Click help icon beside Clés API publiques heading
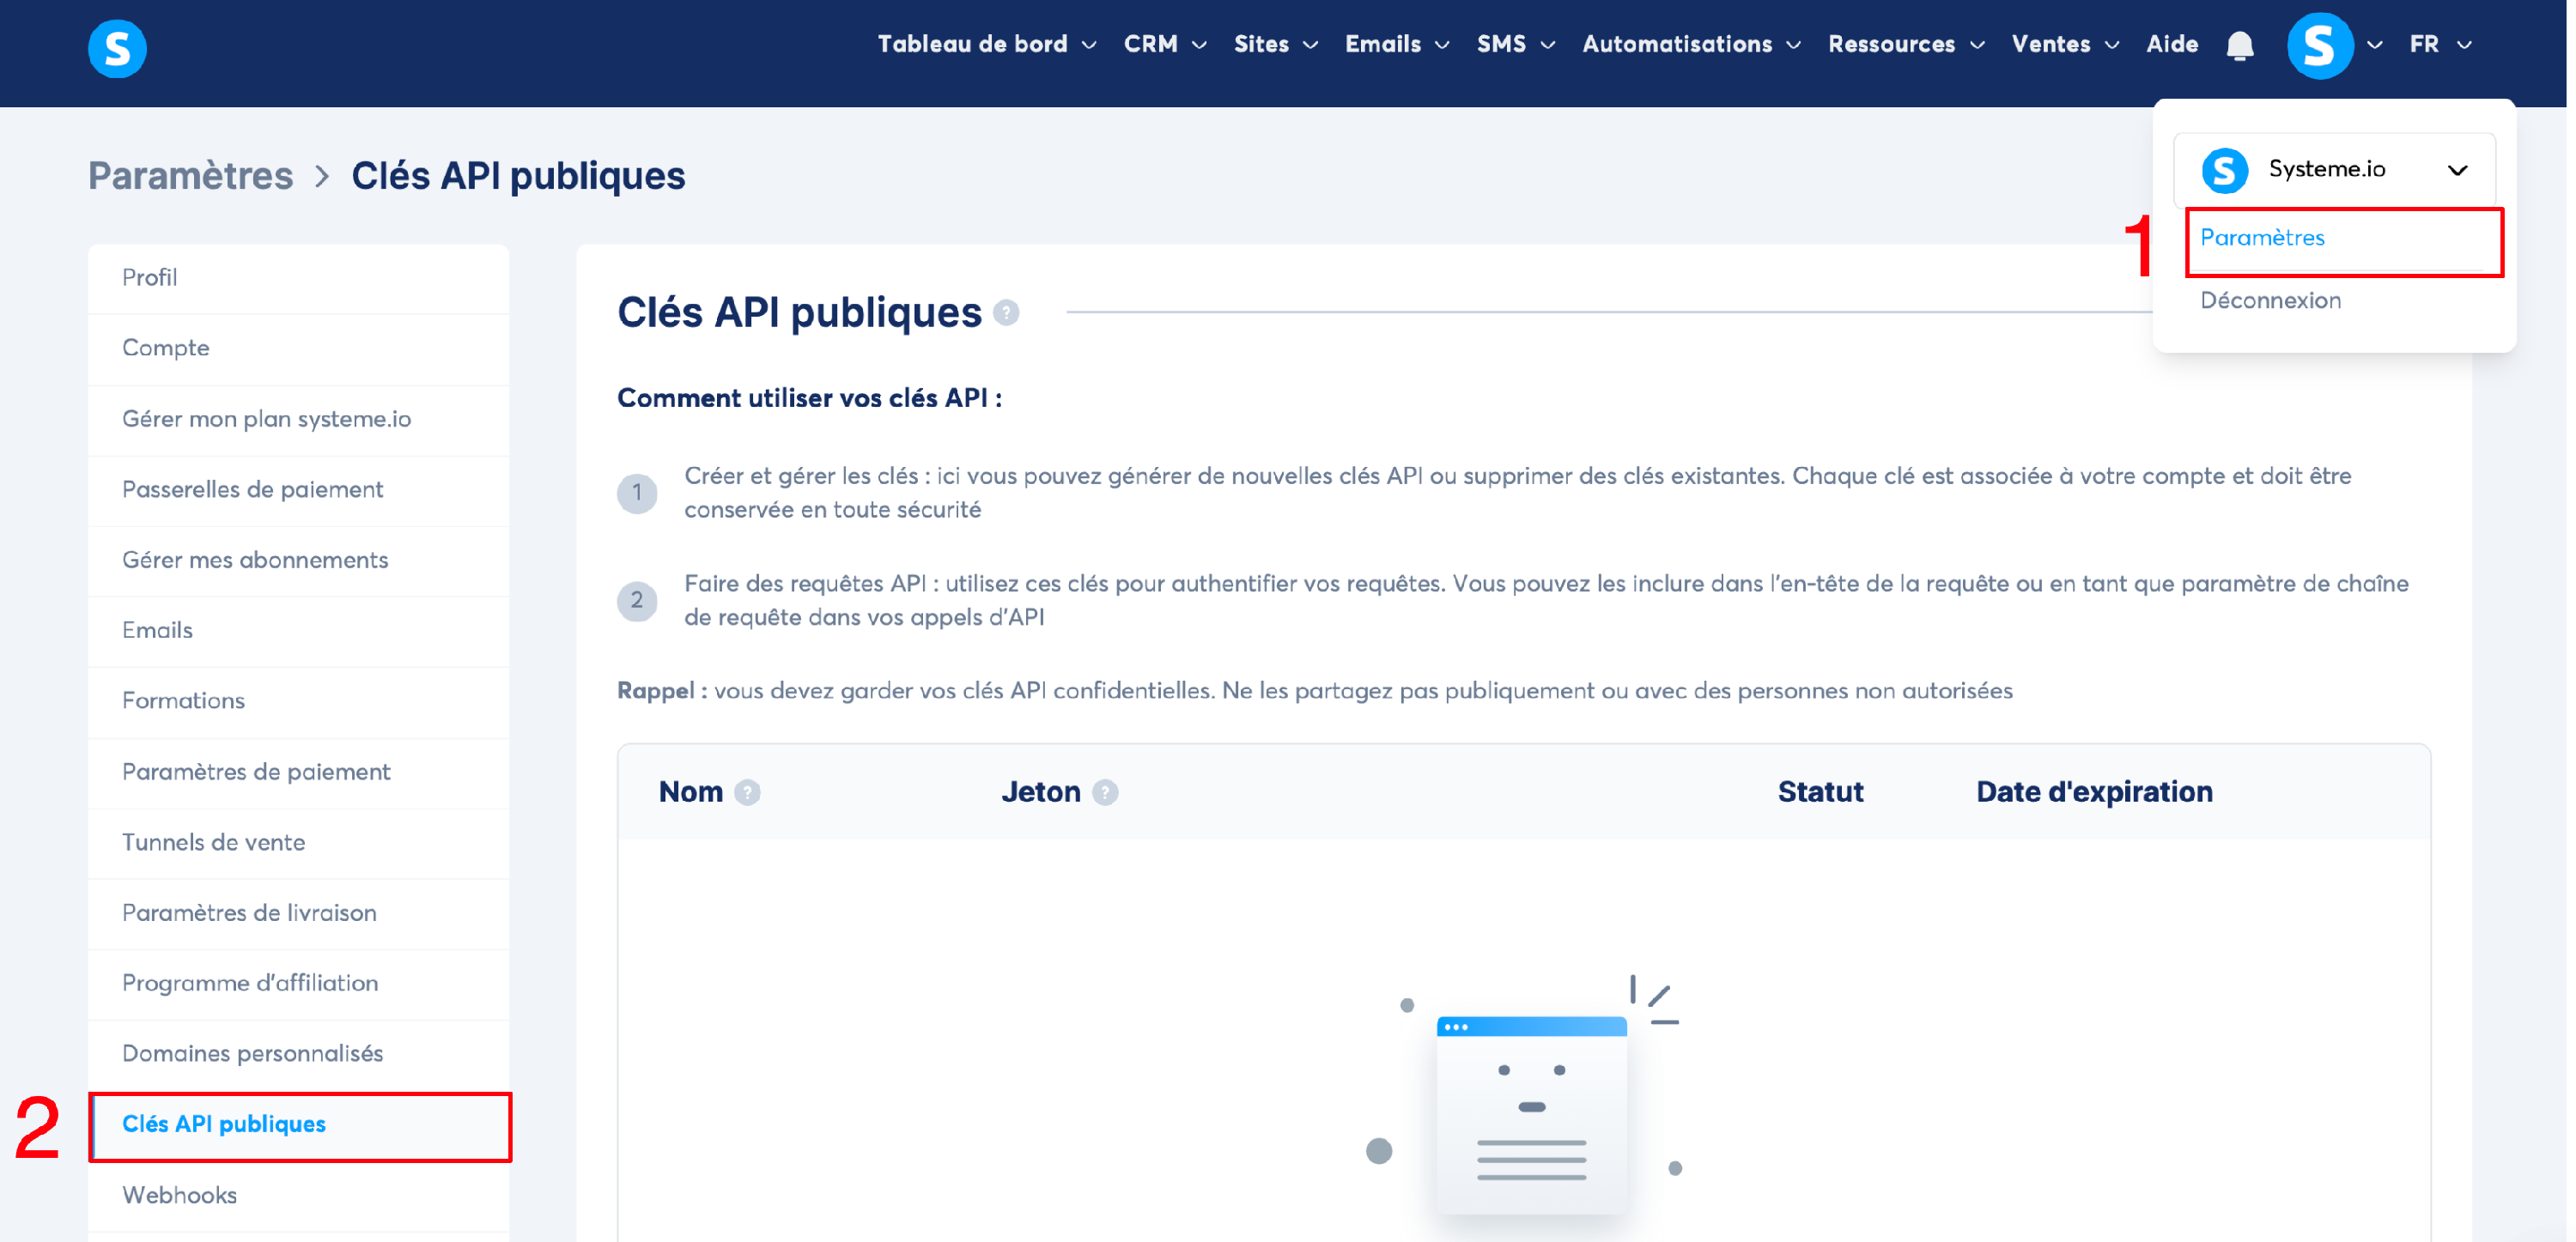The image size is (2576, 1242). [1006, 313]
